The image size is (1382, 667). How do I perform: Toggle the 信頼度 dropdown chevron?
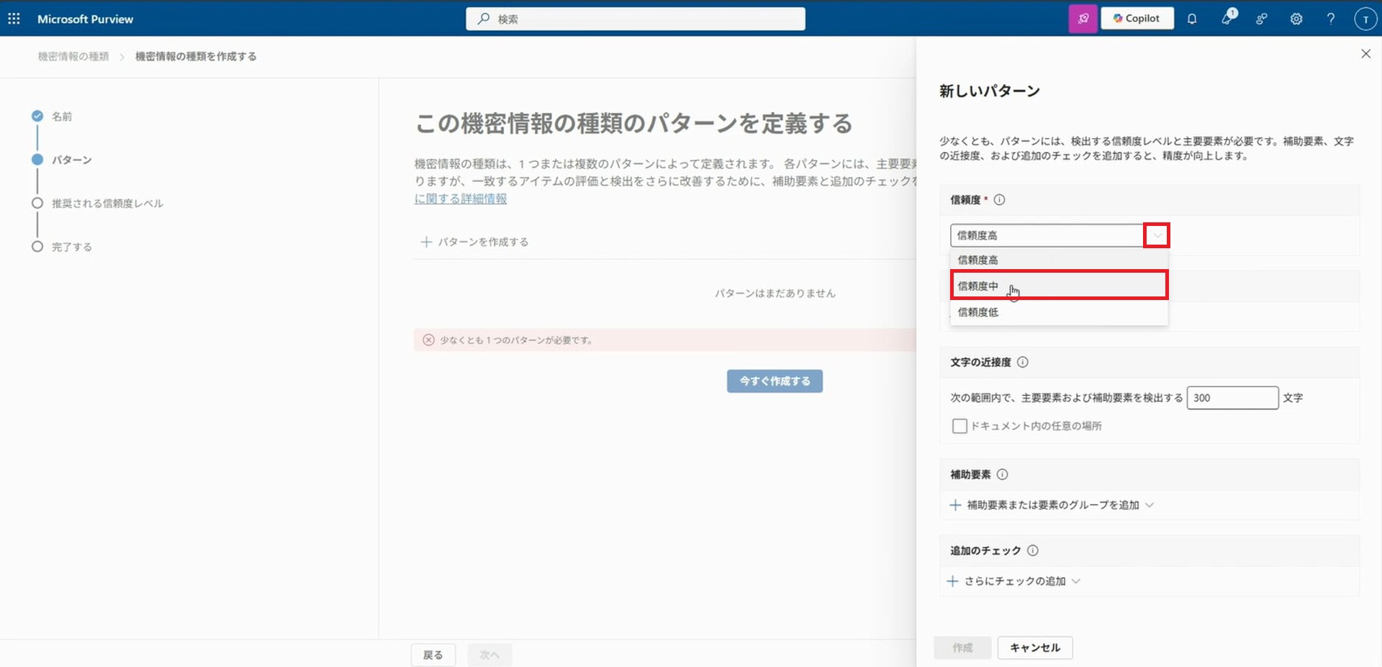point(1156,235)
